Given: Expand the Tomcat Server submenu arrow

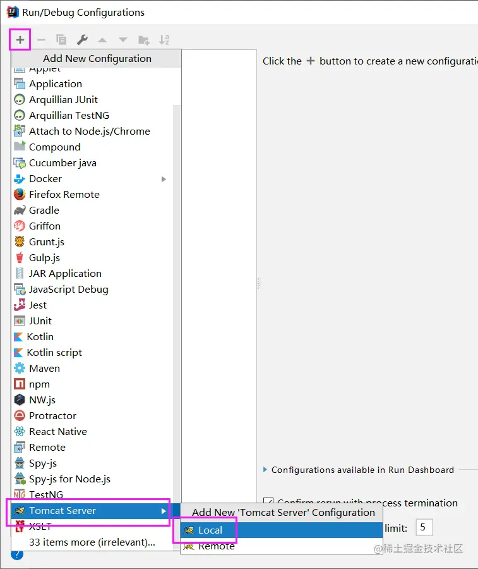Looking at the screenshot, I should pos(164,511).
